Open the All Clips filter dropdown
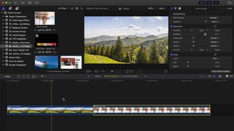 pos(63,8)
